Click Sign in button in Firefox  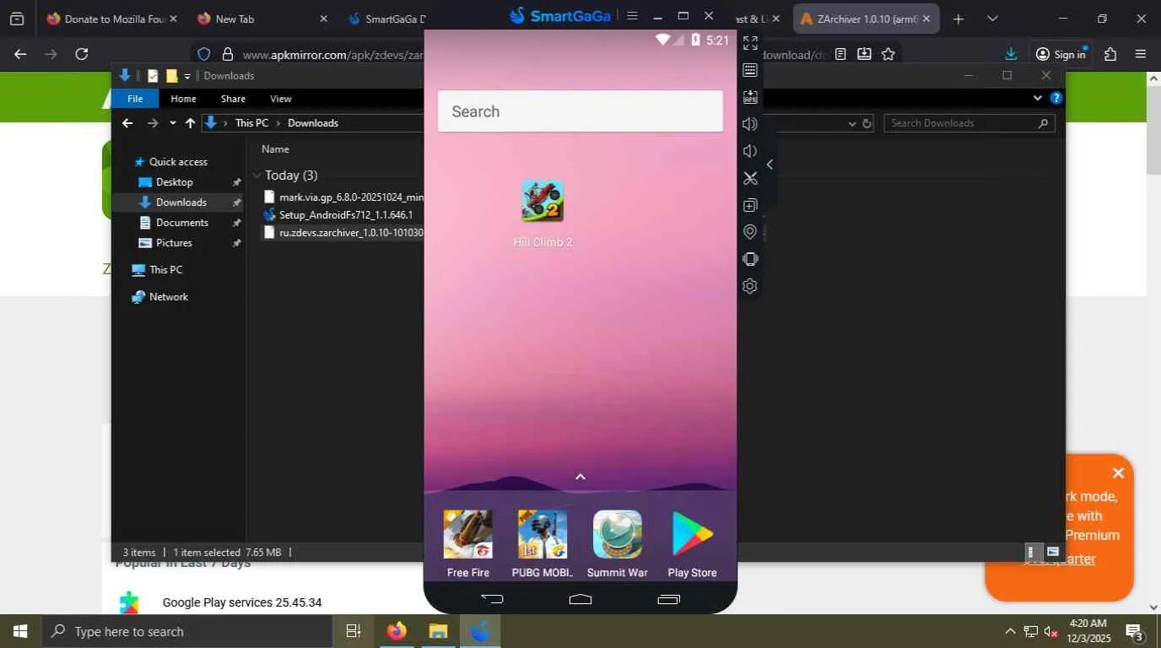[x=1061, y=54]
